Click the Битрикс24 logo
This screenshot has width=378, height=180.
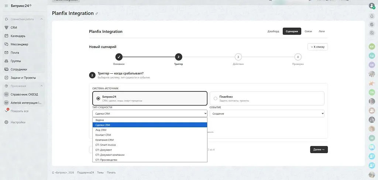tap(21, 6)
